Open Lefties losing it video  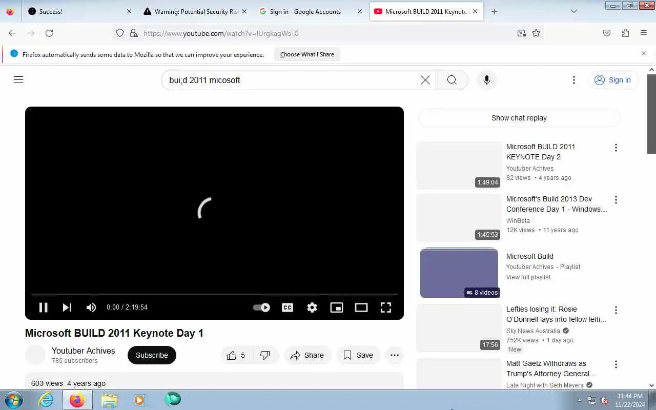click(557, 314)
